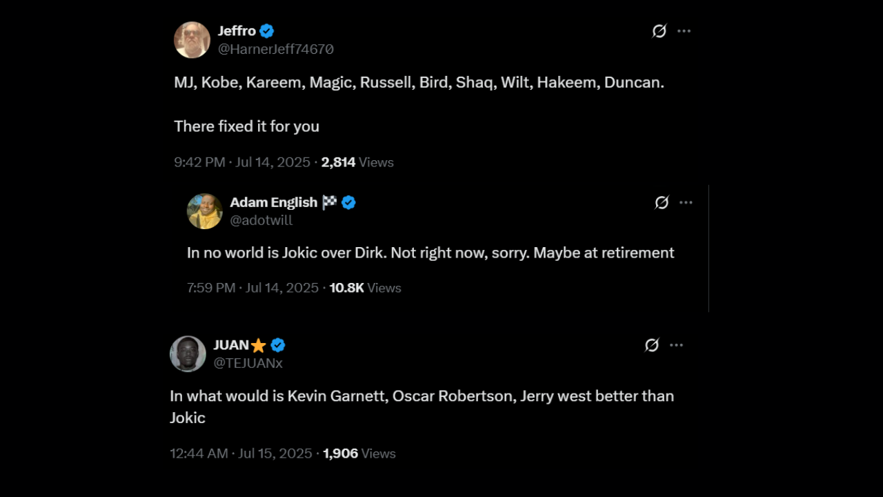Open Jeffro's profile picture
Viewport: 883px width, 497px height.
(x=192, y=40)
